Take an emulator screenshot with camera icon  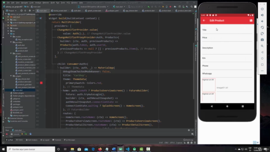[262, 40]
